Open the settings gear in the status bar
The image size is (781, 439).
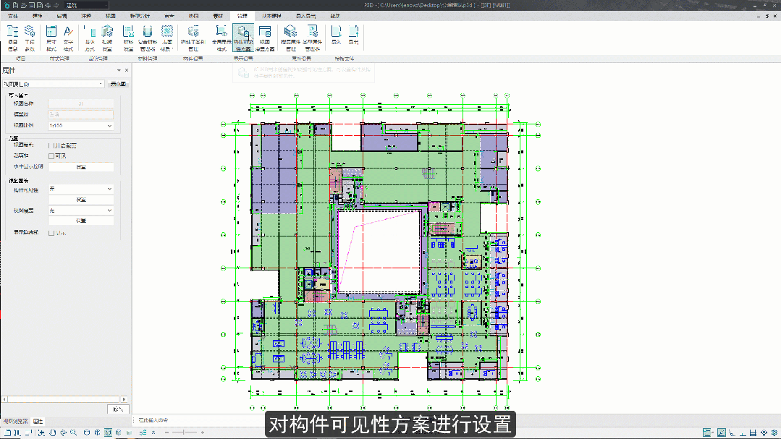pyautogui.click(x=773, y=432)
